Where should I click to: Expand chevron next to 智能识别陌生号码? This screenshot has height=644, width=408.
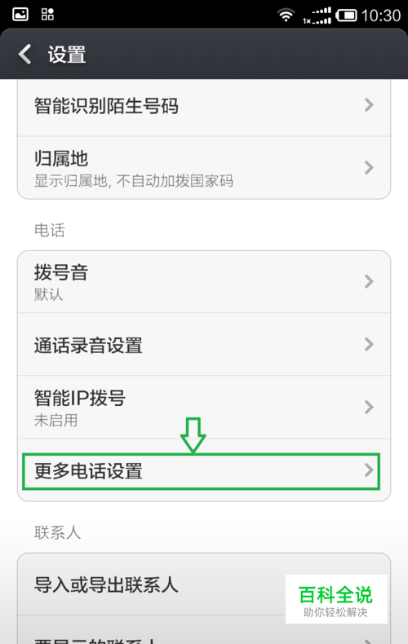[369, 105]
